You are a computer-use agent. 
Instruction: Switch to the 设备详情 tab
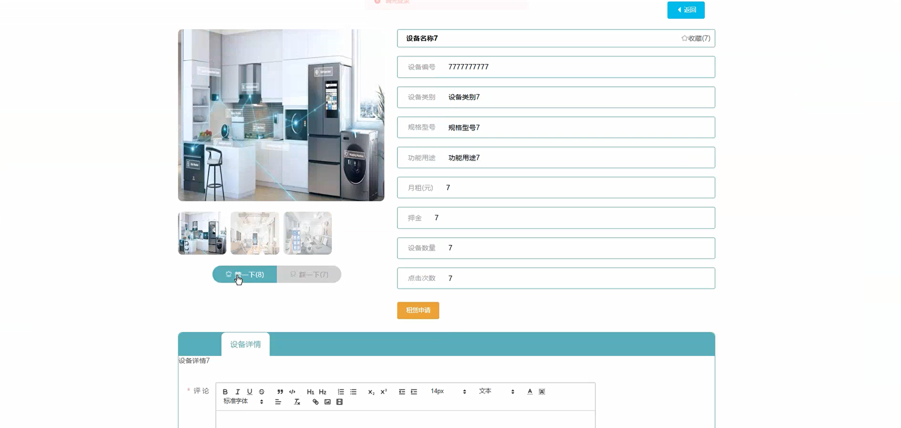(x=246, y=344)
